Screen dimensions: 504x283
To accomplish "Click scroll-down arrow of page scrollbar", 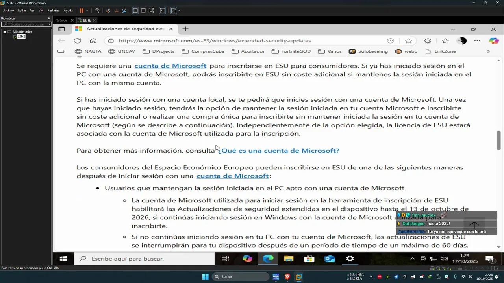I will [x=499, y=247].
